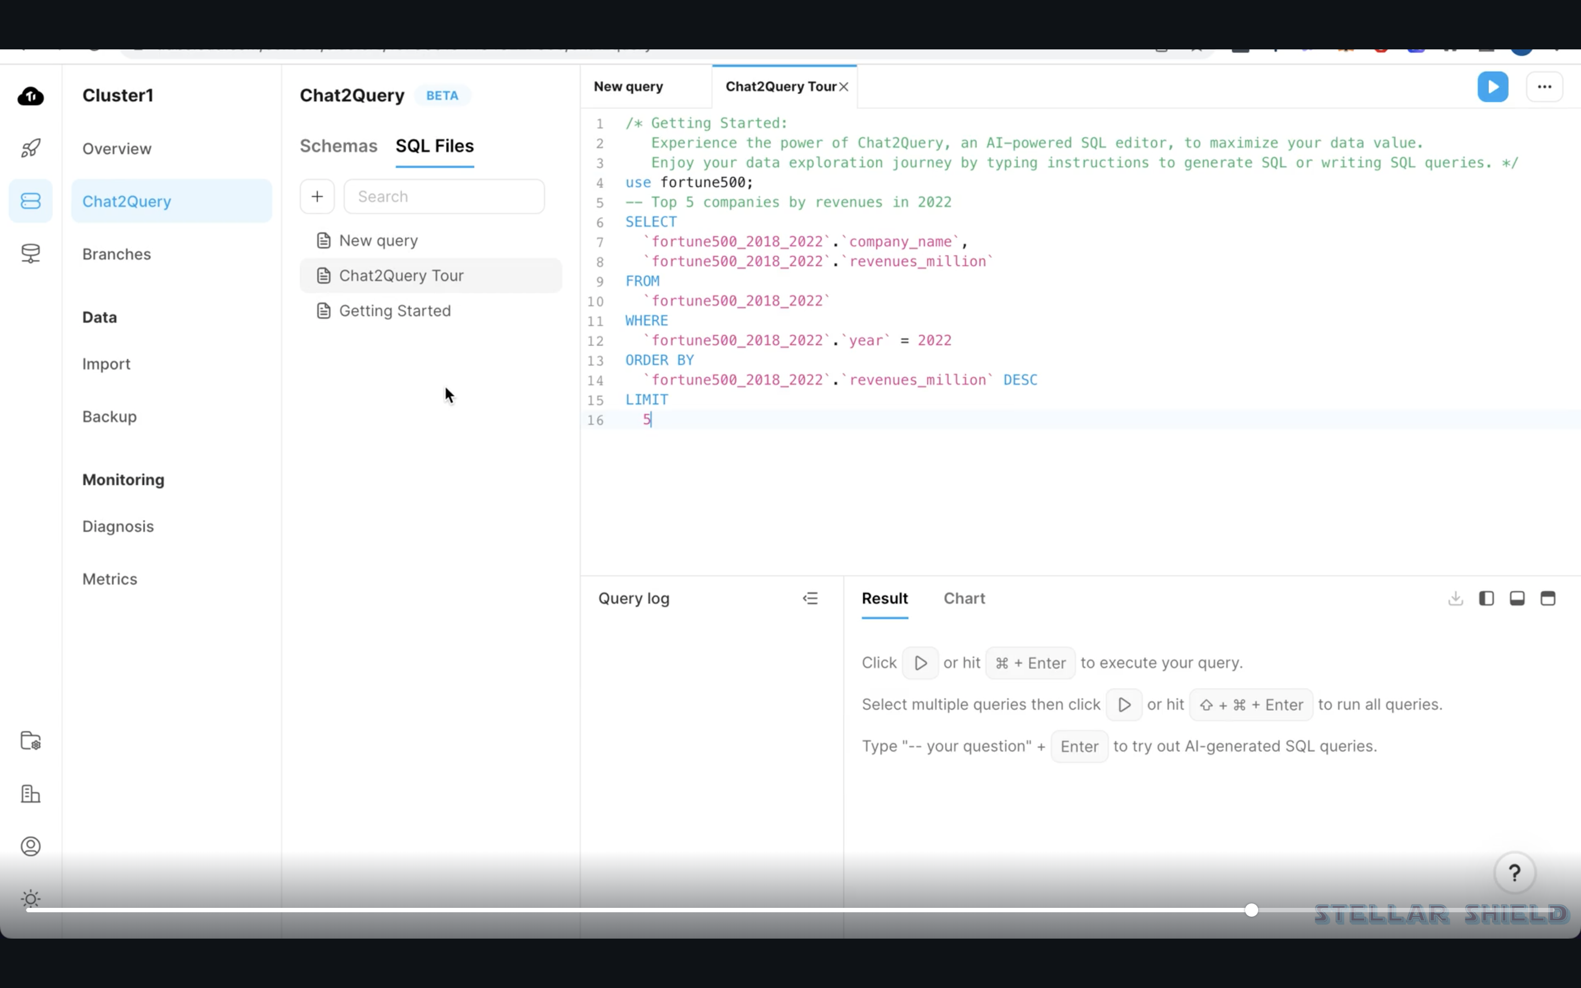
Task: Click the cloud logo at top left
Action: pyautogui.click(x=31, y=96)
